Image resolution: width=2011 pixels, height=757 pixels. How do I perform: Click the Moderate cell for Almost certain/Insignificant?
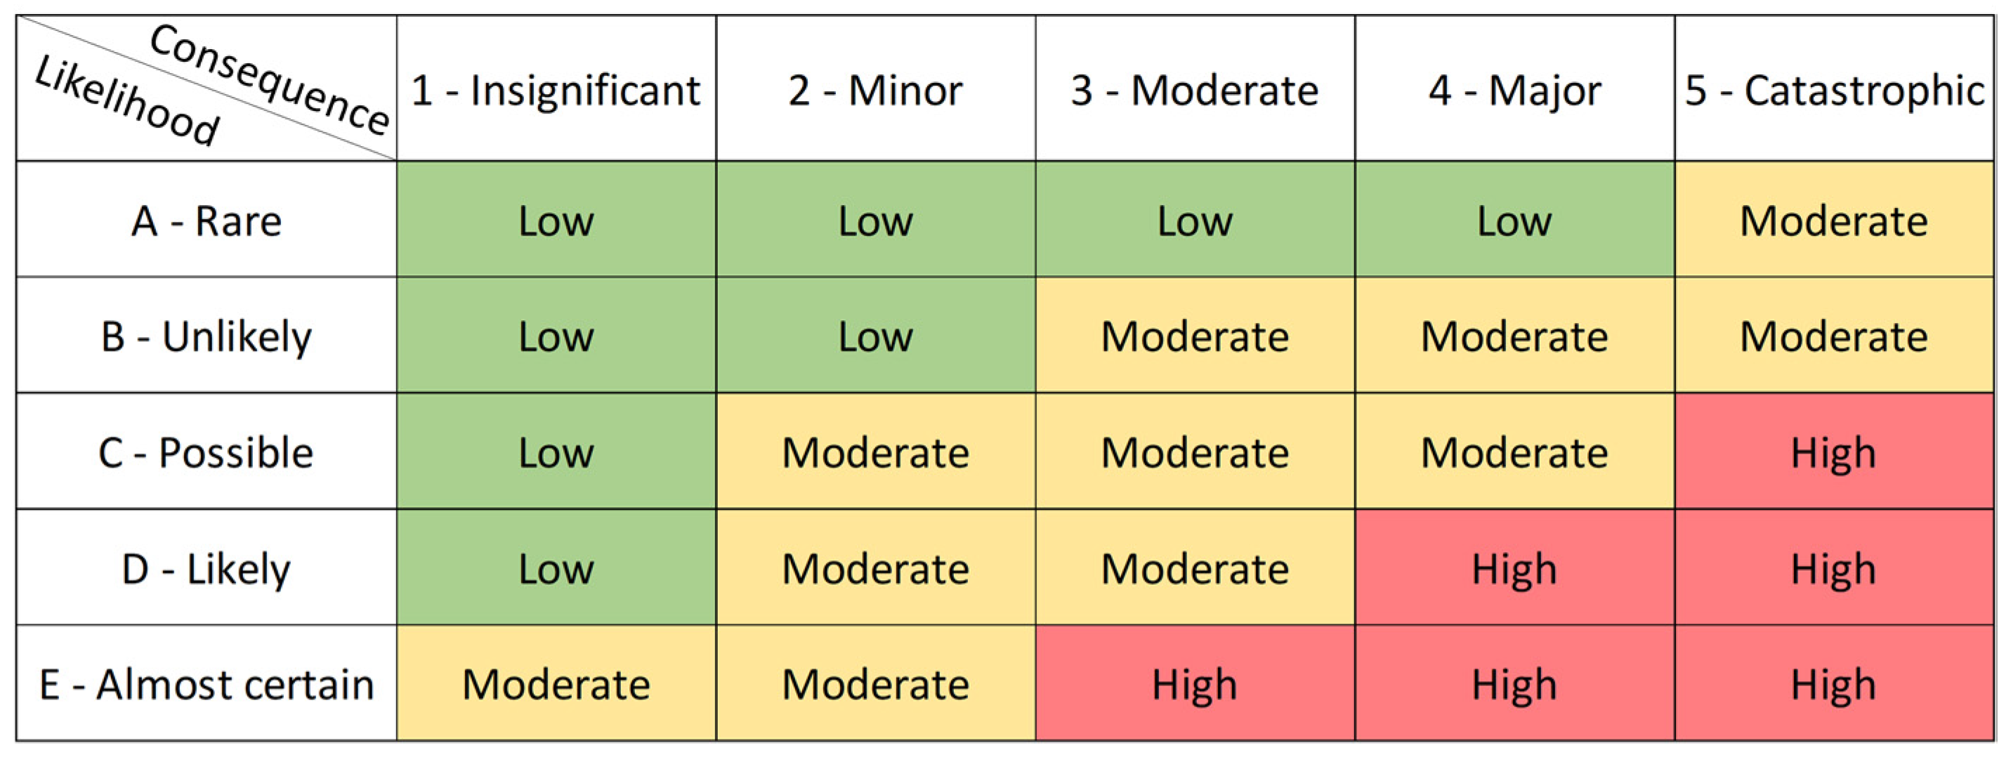(x=556, y=685)
